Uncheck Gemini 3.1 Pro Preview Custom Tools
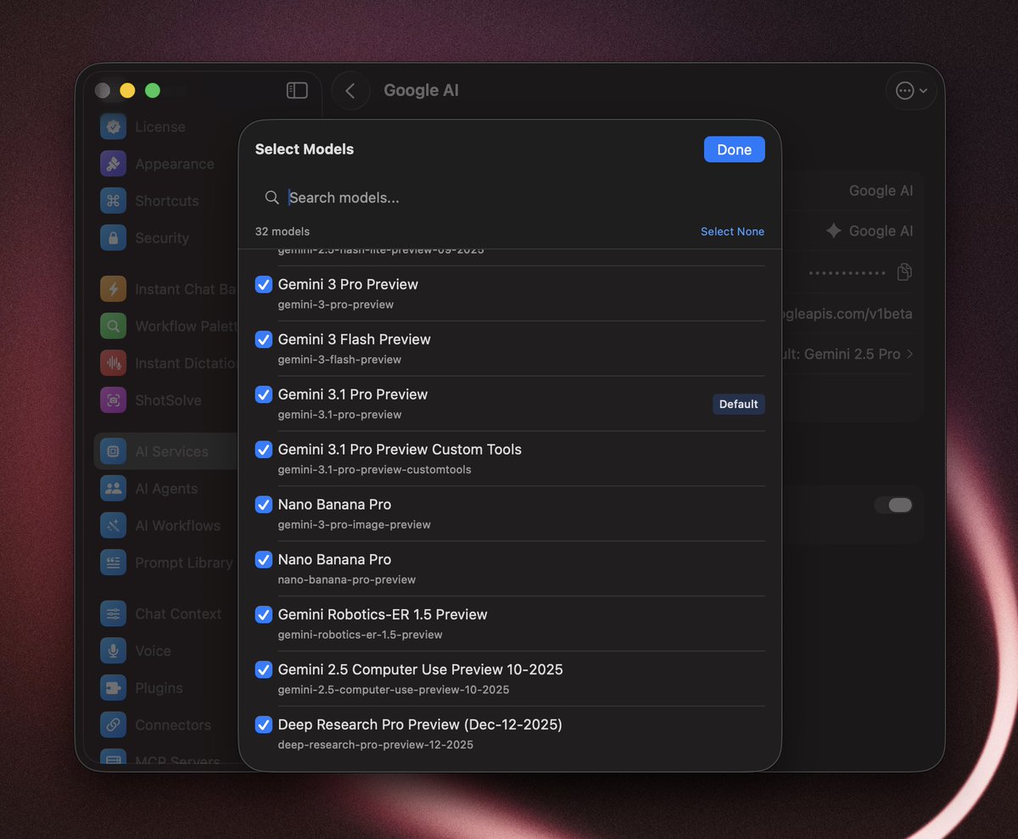Image resolution: width=1018 pixels, height=839 pixels. 264,450
